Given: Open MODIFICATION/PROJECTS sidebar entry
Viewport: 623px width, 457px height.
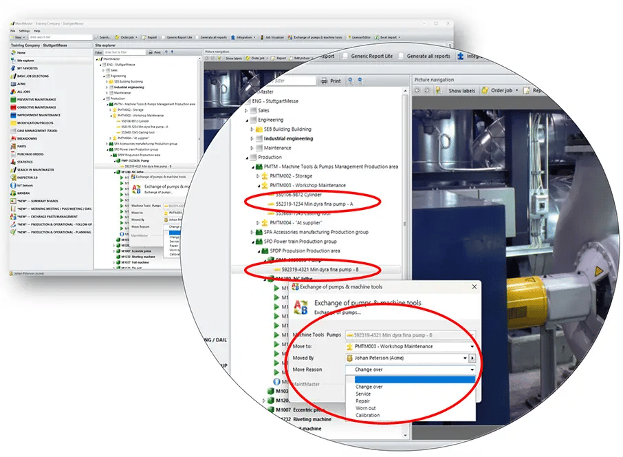Looking at the screenshot, I should (x=35, y=123).
